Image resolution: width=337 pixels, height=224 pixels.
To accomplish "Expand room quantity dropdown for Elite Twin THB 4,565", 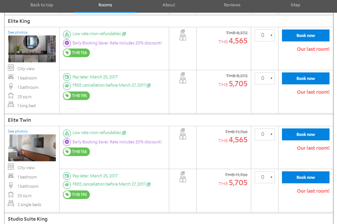I will click(265, 134).
